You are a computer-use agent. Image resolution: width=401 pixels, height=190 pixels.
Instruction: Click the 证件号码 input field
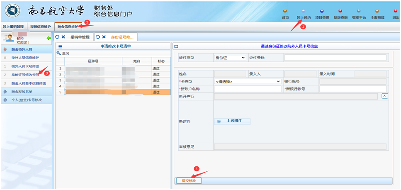(x=335, y=58)
